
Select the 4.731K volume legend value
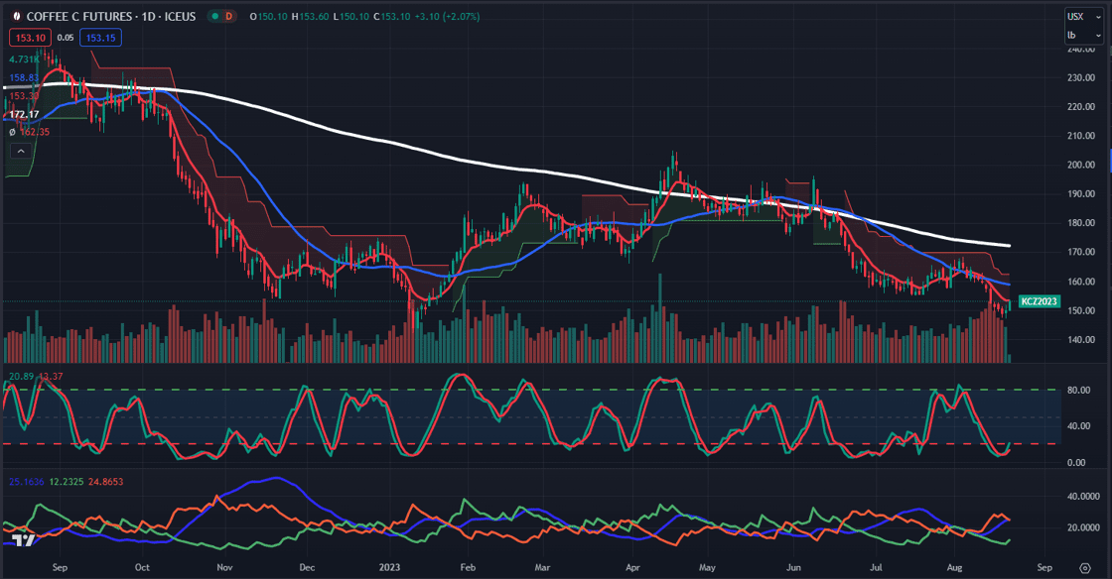pos(24,59)
